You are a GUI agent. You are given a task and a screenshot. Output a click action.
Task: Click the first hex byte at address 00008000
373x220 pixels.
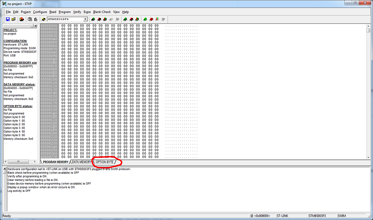pyautogui.click(x=63, y=26)
